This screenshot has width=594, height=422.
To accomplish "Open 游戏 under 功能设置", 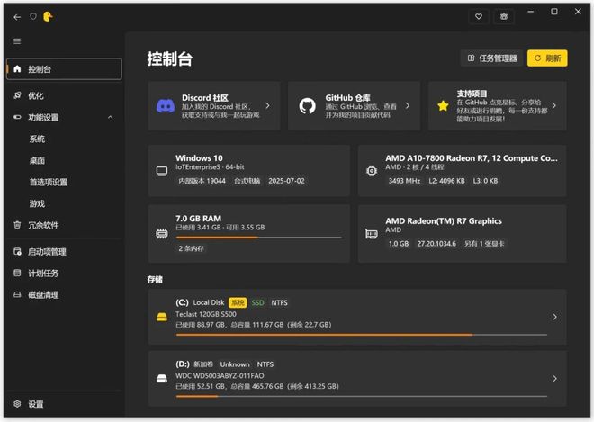I will (x=65, y=204).
